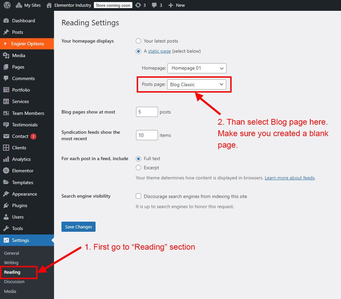Click the Save Changes button
This screenshot has width=341, height=299.
click(x=78, y=227)
